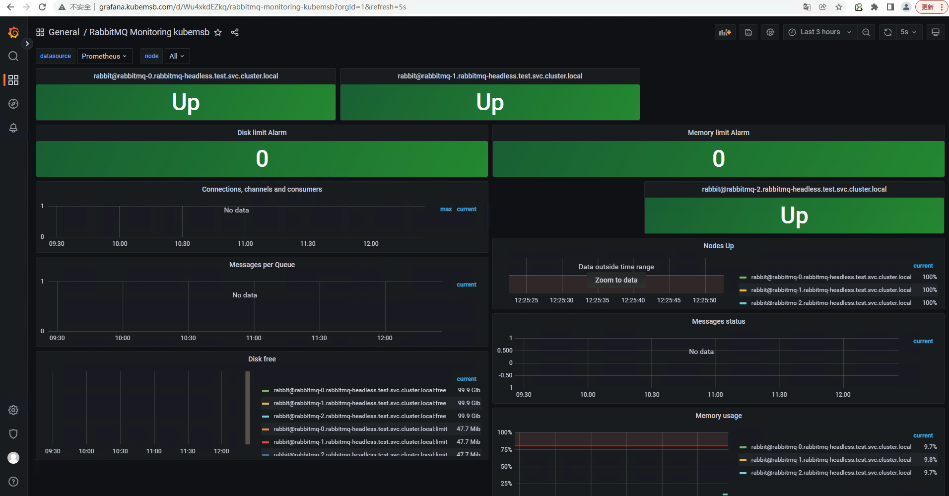949x496 pixels.
Task: Toggle rabbitmq-1 limit series in Disk free
Action: coord(360,442)
